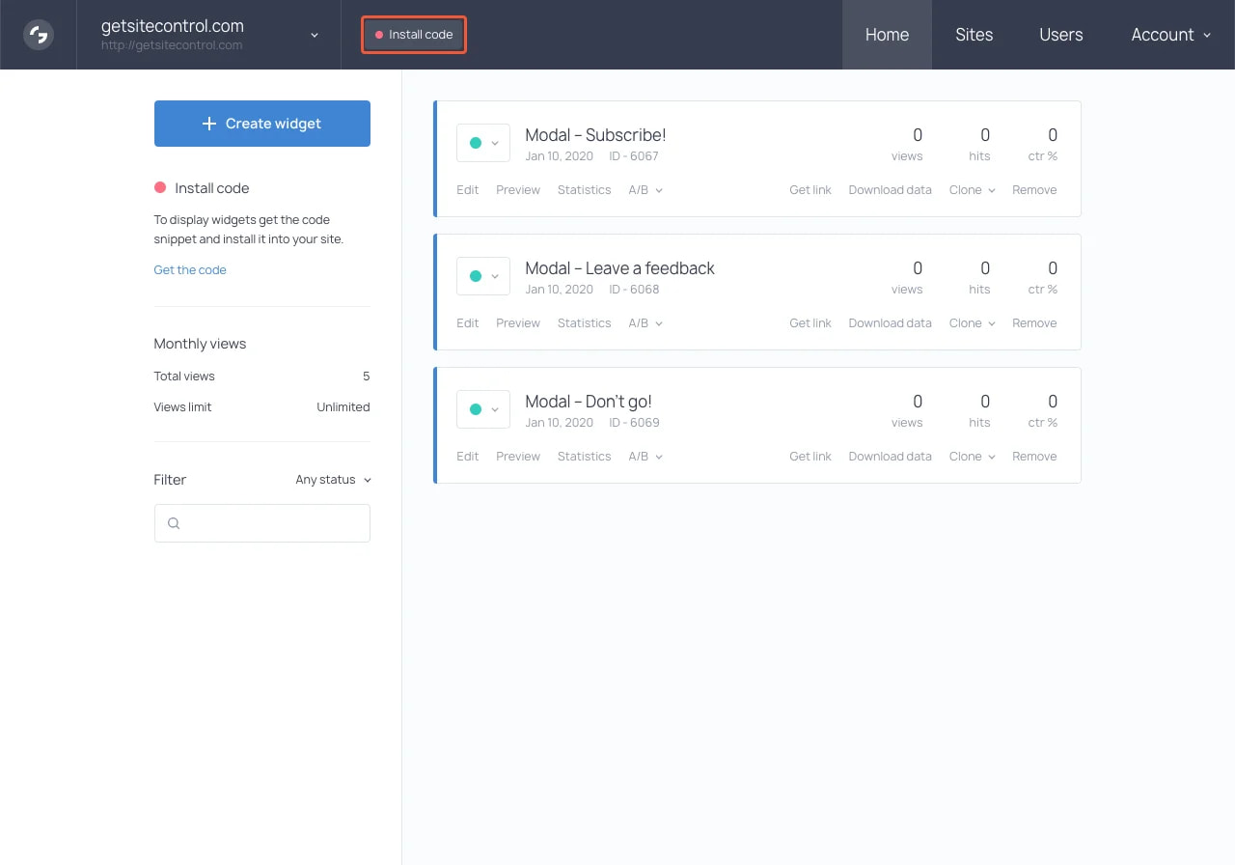Get link for Modal – Subscribe! widget
This screenshot has height=865, width=1235.
pyautogui.click(x=810, y=190)
